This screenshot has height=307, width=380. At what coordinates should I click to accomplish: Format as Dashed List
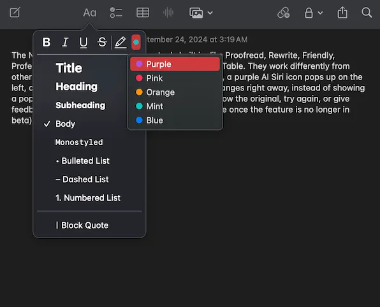[x=82, y=180]
